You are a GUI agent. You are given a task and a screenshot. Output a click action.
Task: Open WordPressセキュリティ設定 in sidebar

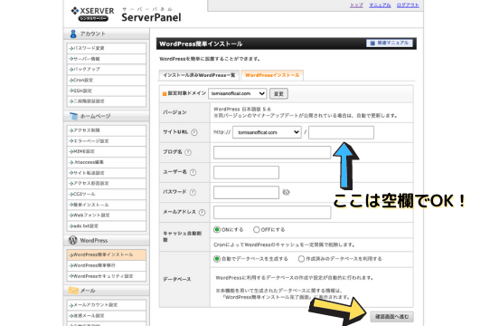point(107,276)
